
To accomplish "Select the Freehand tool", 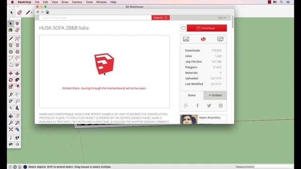I will coord(17,38).
